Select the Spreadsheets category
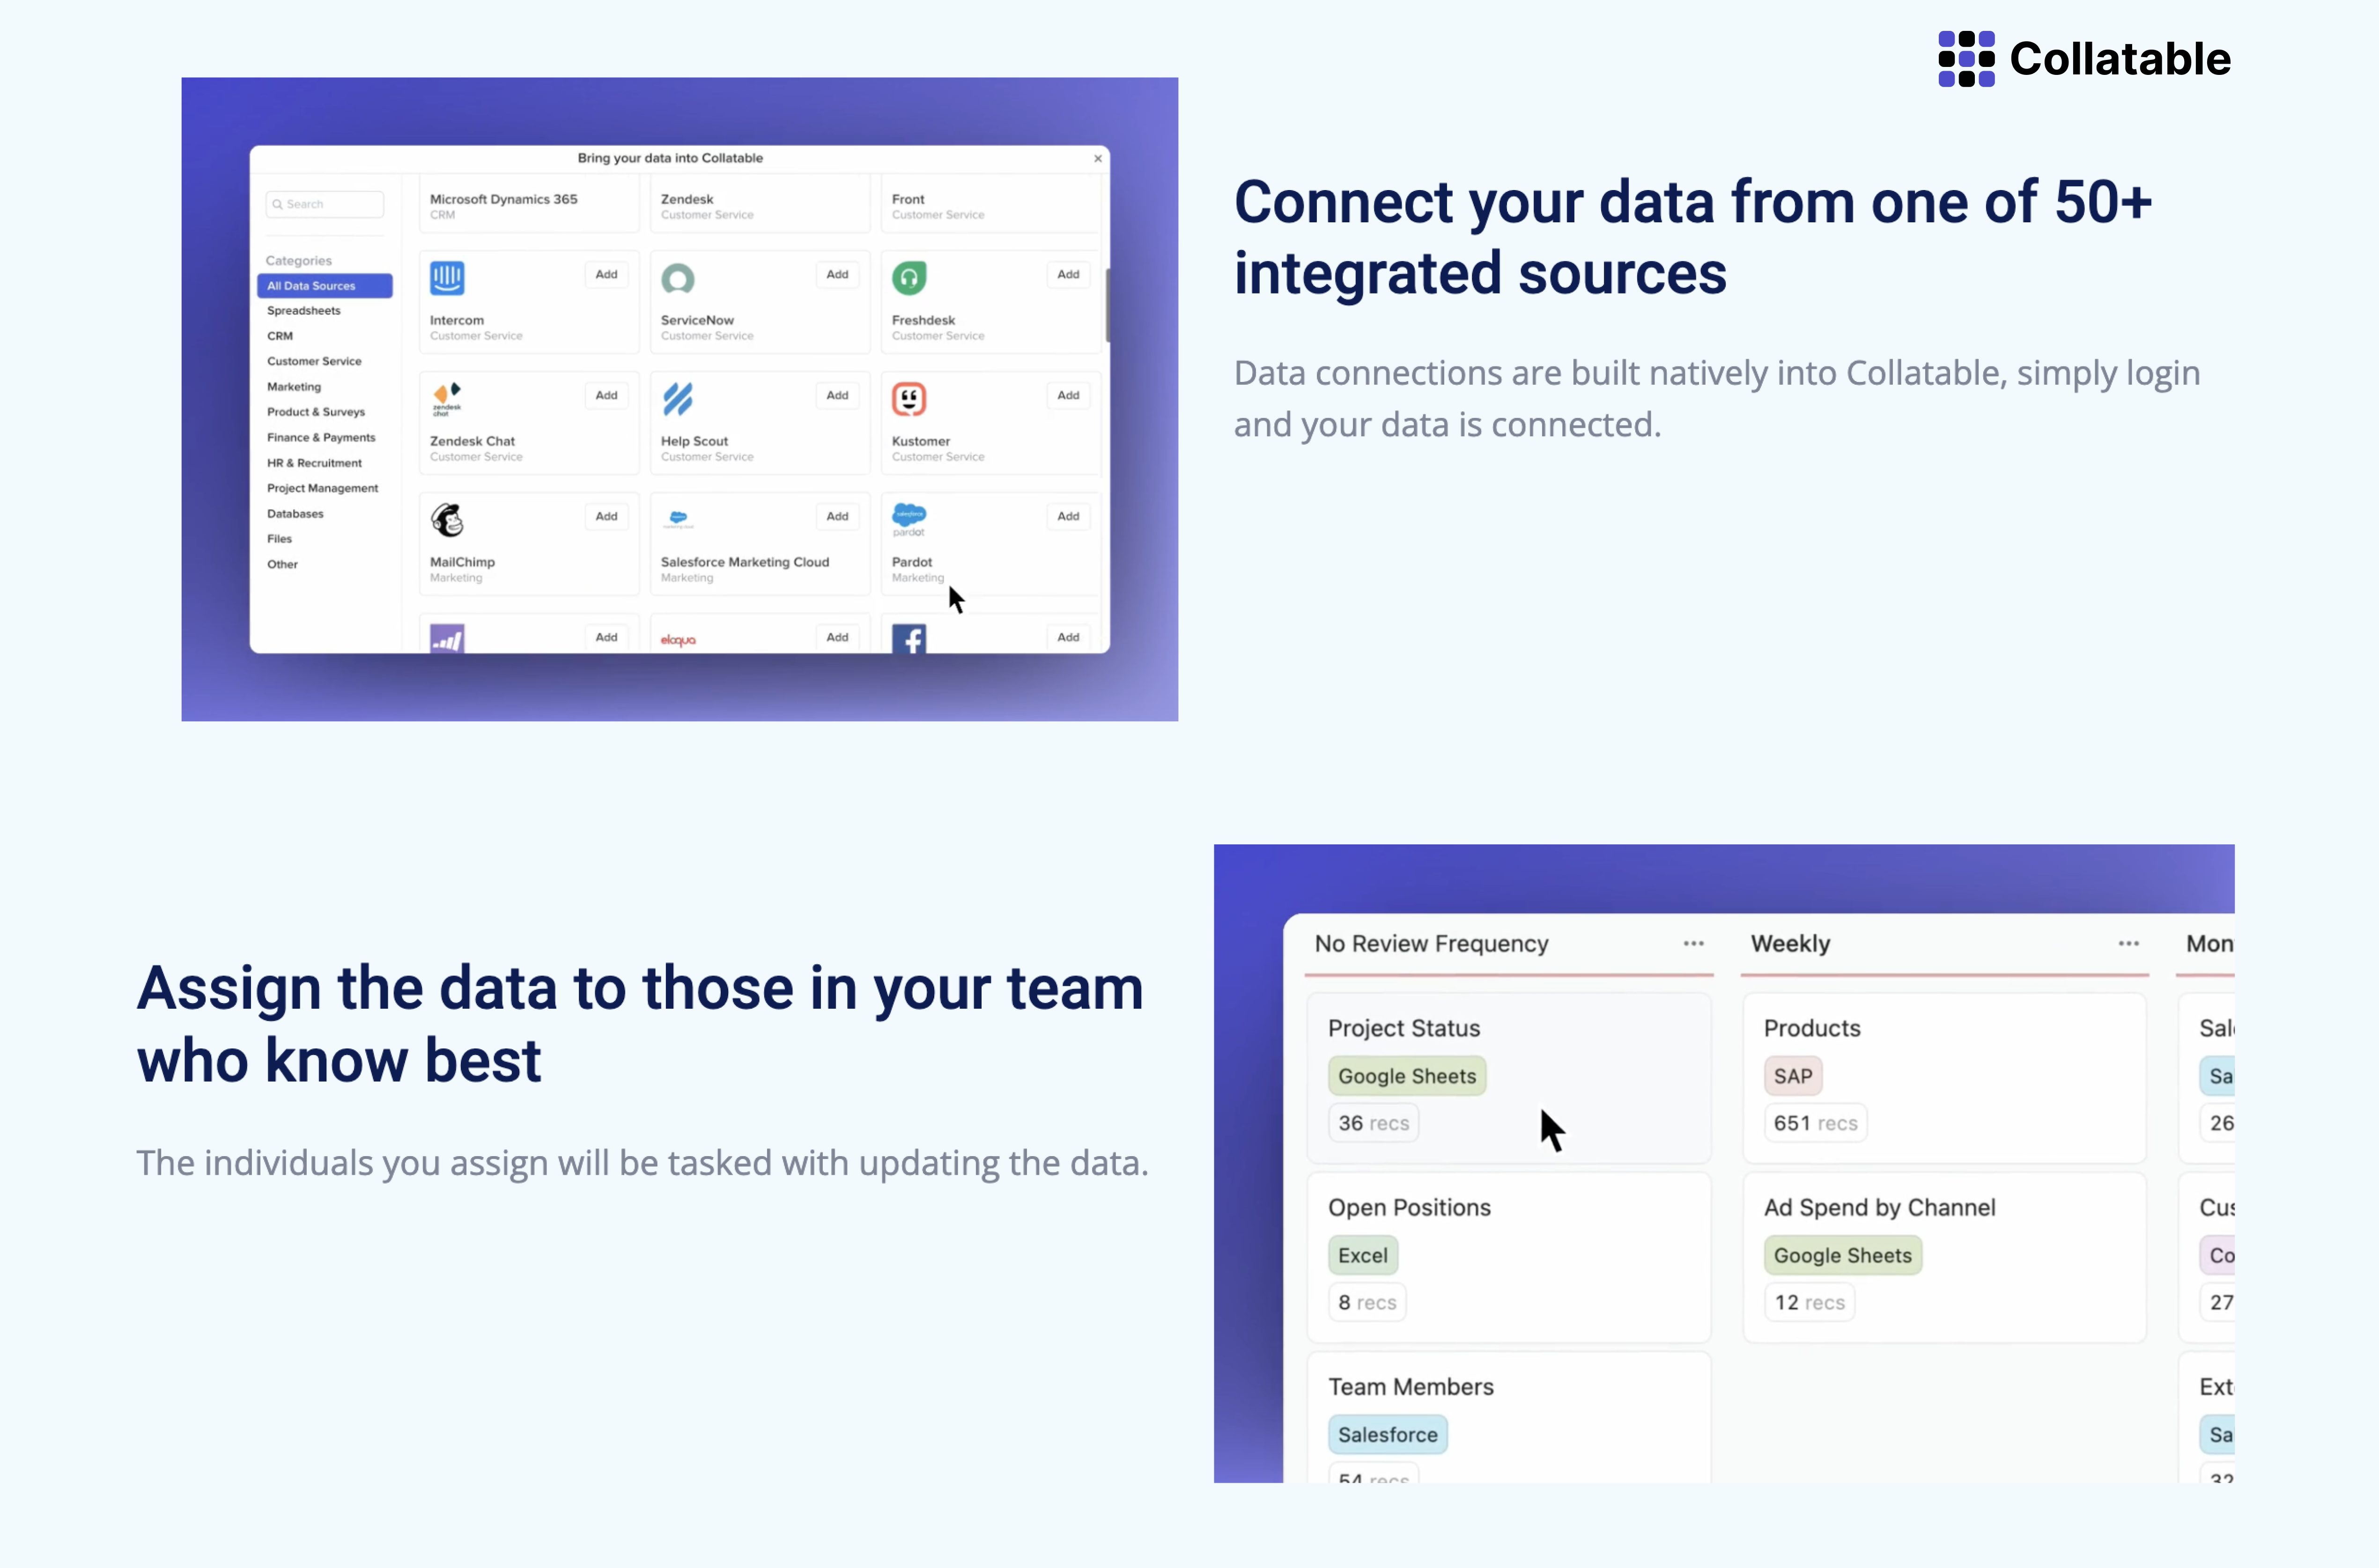This screenshot has width=2379, height=1568. 303,310
